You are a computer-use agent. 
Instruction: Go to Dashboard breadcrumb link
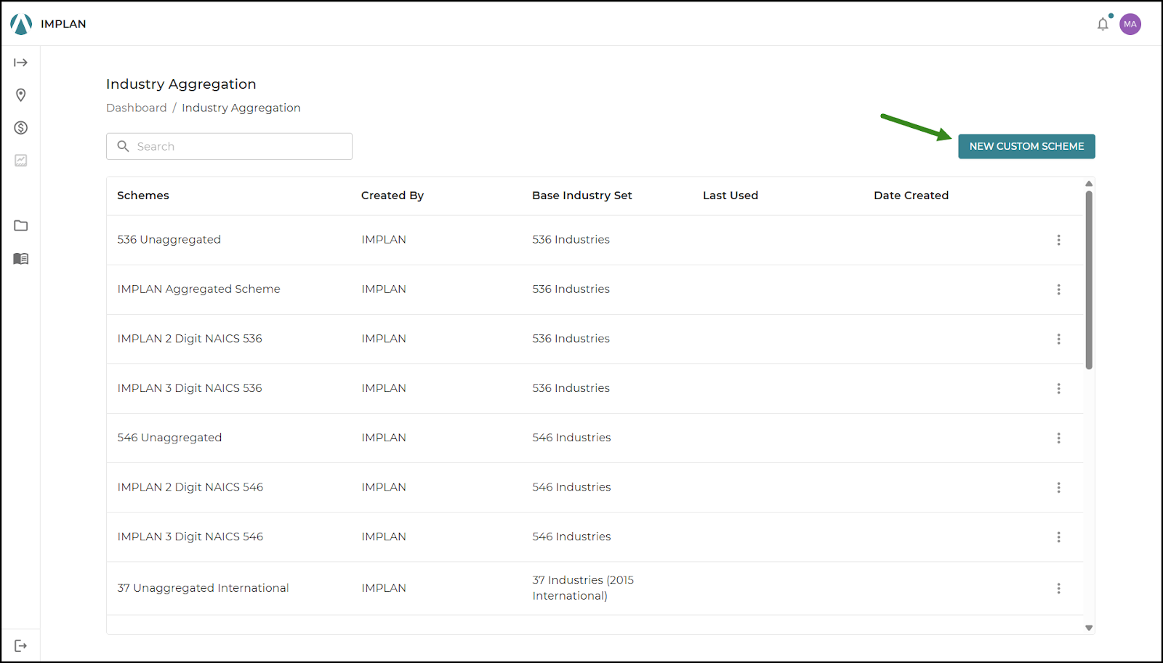(x=137, y=108)
